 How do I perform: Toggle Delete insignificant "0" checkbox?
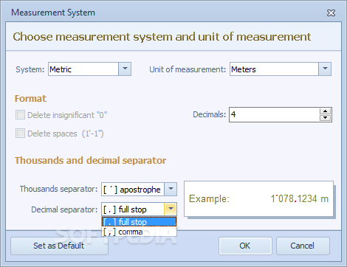click(x=20, y=115)
